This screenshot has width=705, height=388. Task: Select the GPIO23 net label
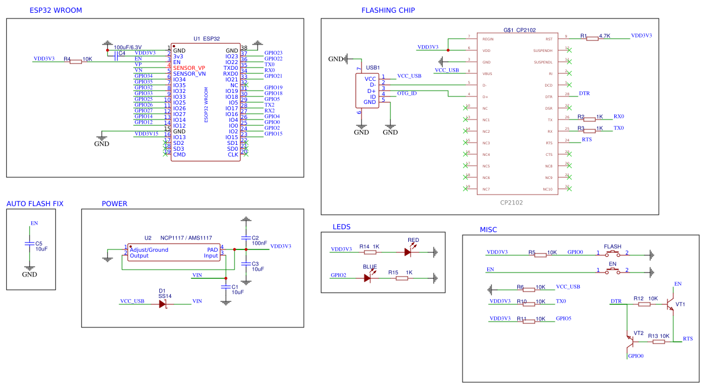273,53
